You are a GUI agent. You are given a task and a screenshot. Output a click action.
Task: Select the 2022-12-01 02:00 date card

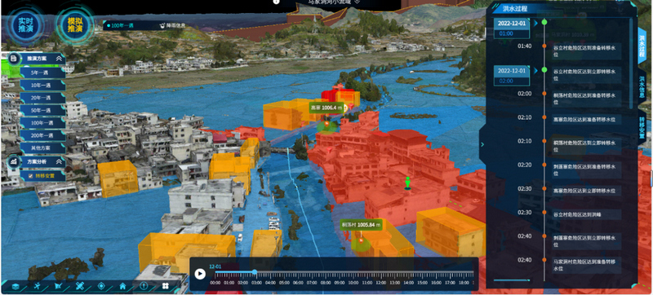pos(512,76)
